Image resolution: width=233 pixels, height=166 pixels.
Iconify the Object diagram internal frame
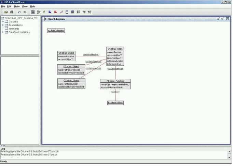(x=218, y=19)
